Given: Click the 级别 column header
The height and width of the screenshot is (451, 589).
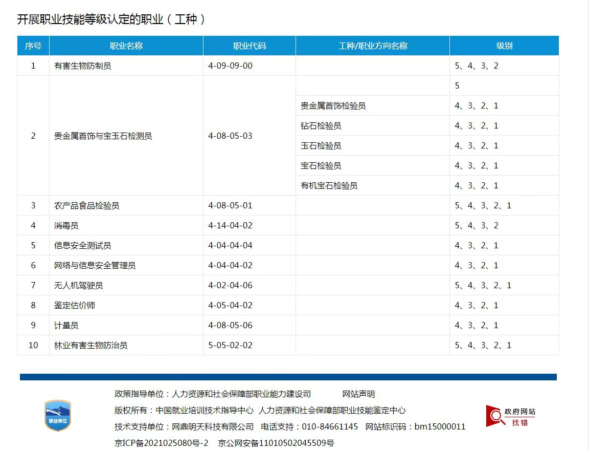Looking at the screenshot, I should (504, 46).
